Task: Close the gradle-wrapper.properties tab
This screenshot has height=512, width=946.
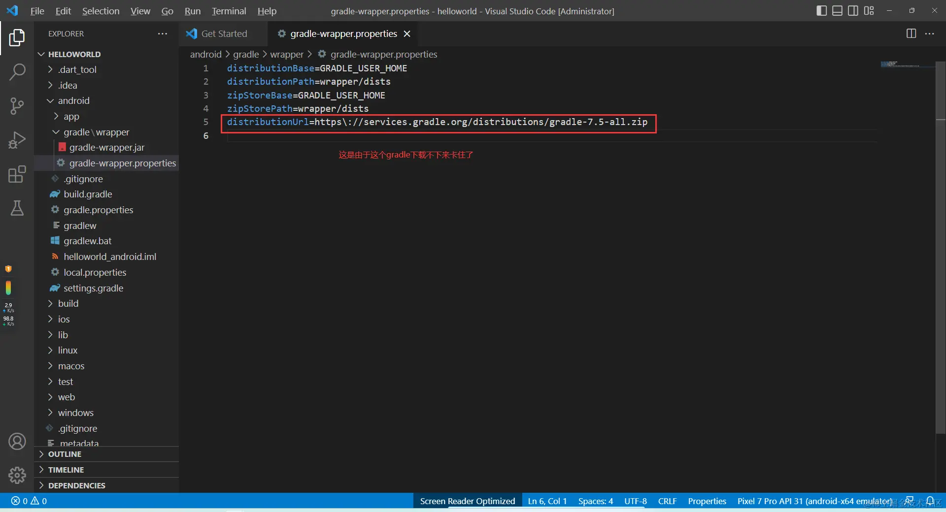Action: point(407,33)
